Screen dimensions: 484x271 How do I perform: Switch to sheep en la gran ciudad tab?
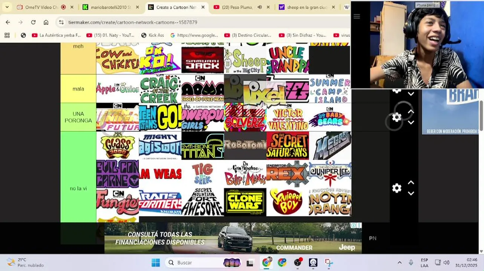(x=307, y=7)
